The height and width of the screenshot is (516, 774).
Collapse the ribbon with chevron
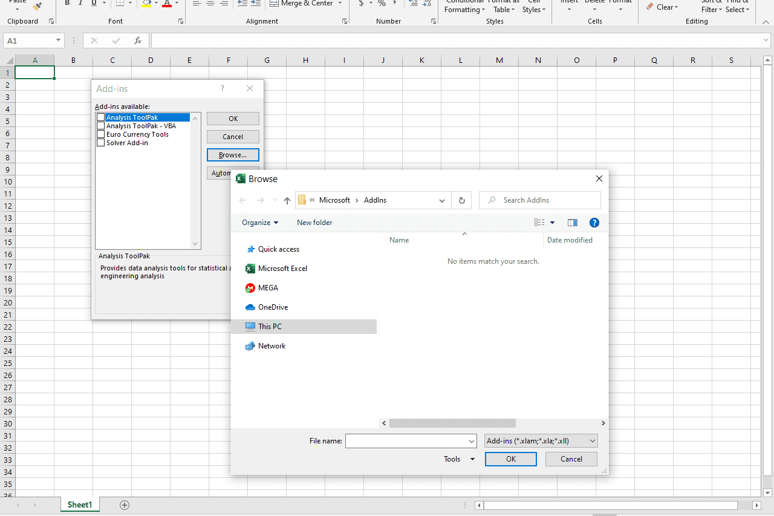[x=765, y=21]
